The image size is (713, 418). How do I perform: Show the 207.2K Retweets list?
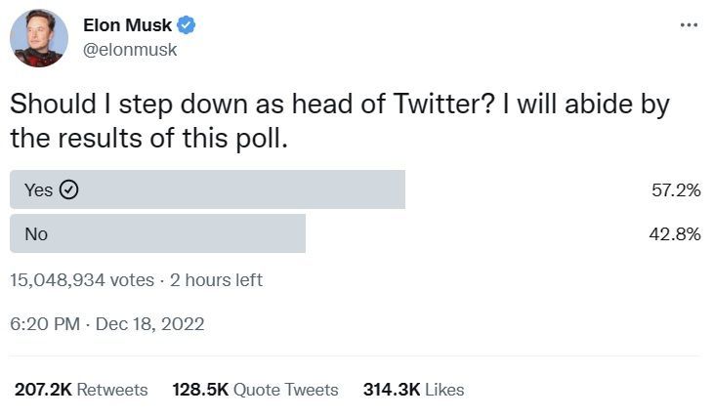(81, 390)
